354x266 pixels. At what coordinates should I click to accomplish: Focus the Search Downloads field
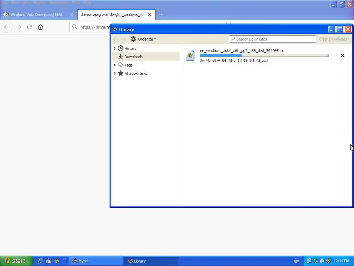(272, 39)
